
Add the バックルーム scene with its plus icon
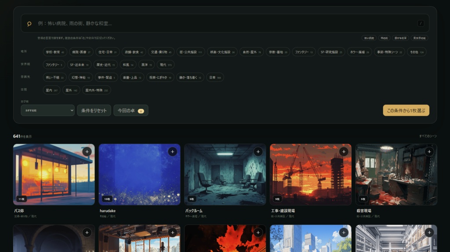(x=258, y=152)
